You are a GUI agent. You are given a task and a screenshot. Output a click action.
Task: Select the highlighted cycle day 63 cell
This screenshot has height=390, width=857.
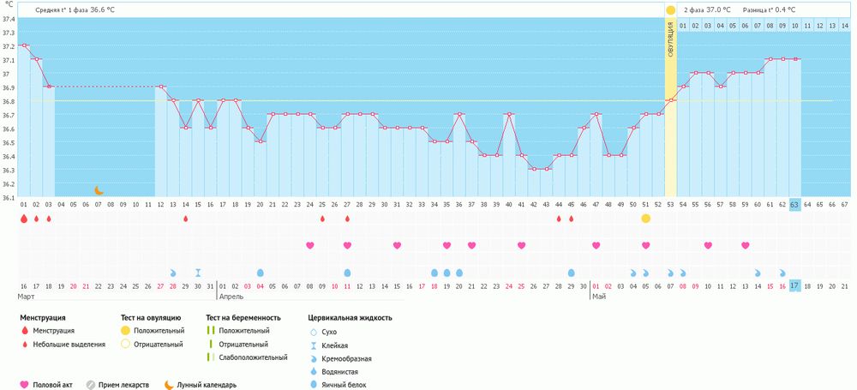pyautogui.click(x=794, y=205)
